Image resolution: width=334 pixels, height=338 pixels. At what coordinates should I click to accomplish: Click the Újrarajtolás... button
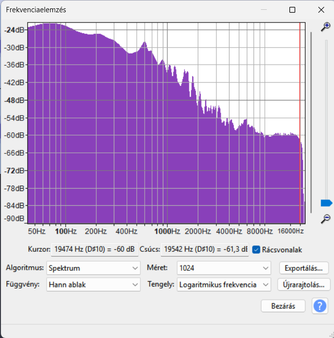click(304, 285)
